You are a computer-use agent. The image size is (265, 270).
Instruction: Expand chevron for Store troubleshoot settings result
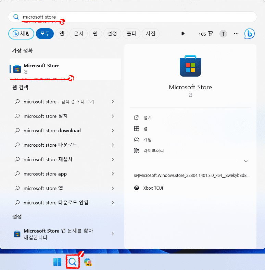point(113,234)
